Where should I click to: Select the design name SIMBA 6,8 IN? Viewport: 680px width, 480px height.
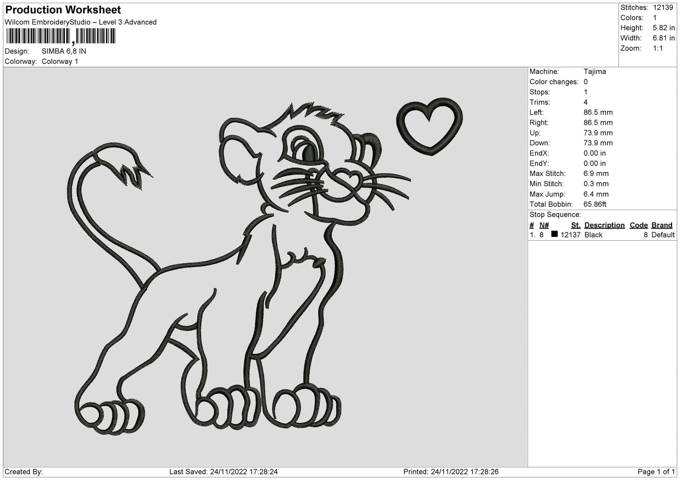click(64, 51)
